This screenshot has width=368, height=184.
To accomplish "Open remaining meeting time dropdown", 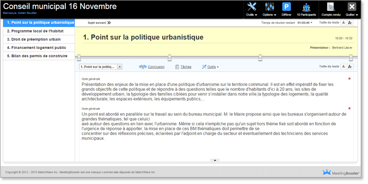I will (311, 23).
